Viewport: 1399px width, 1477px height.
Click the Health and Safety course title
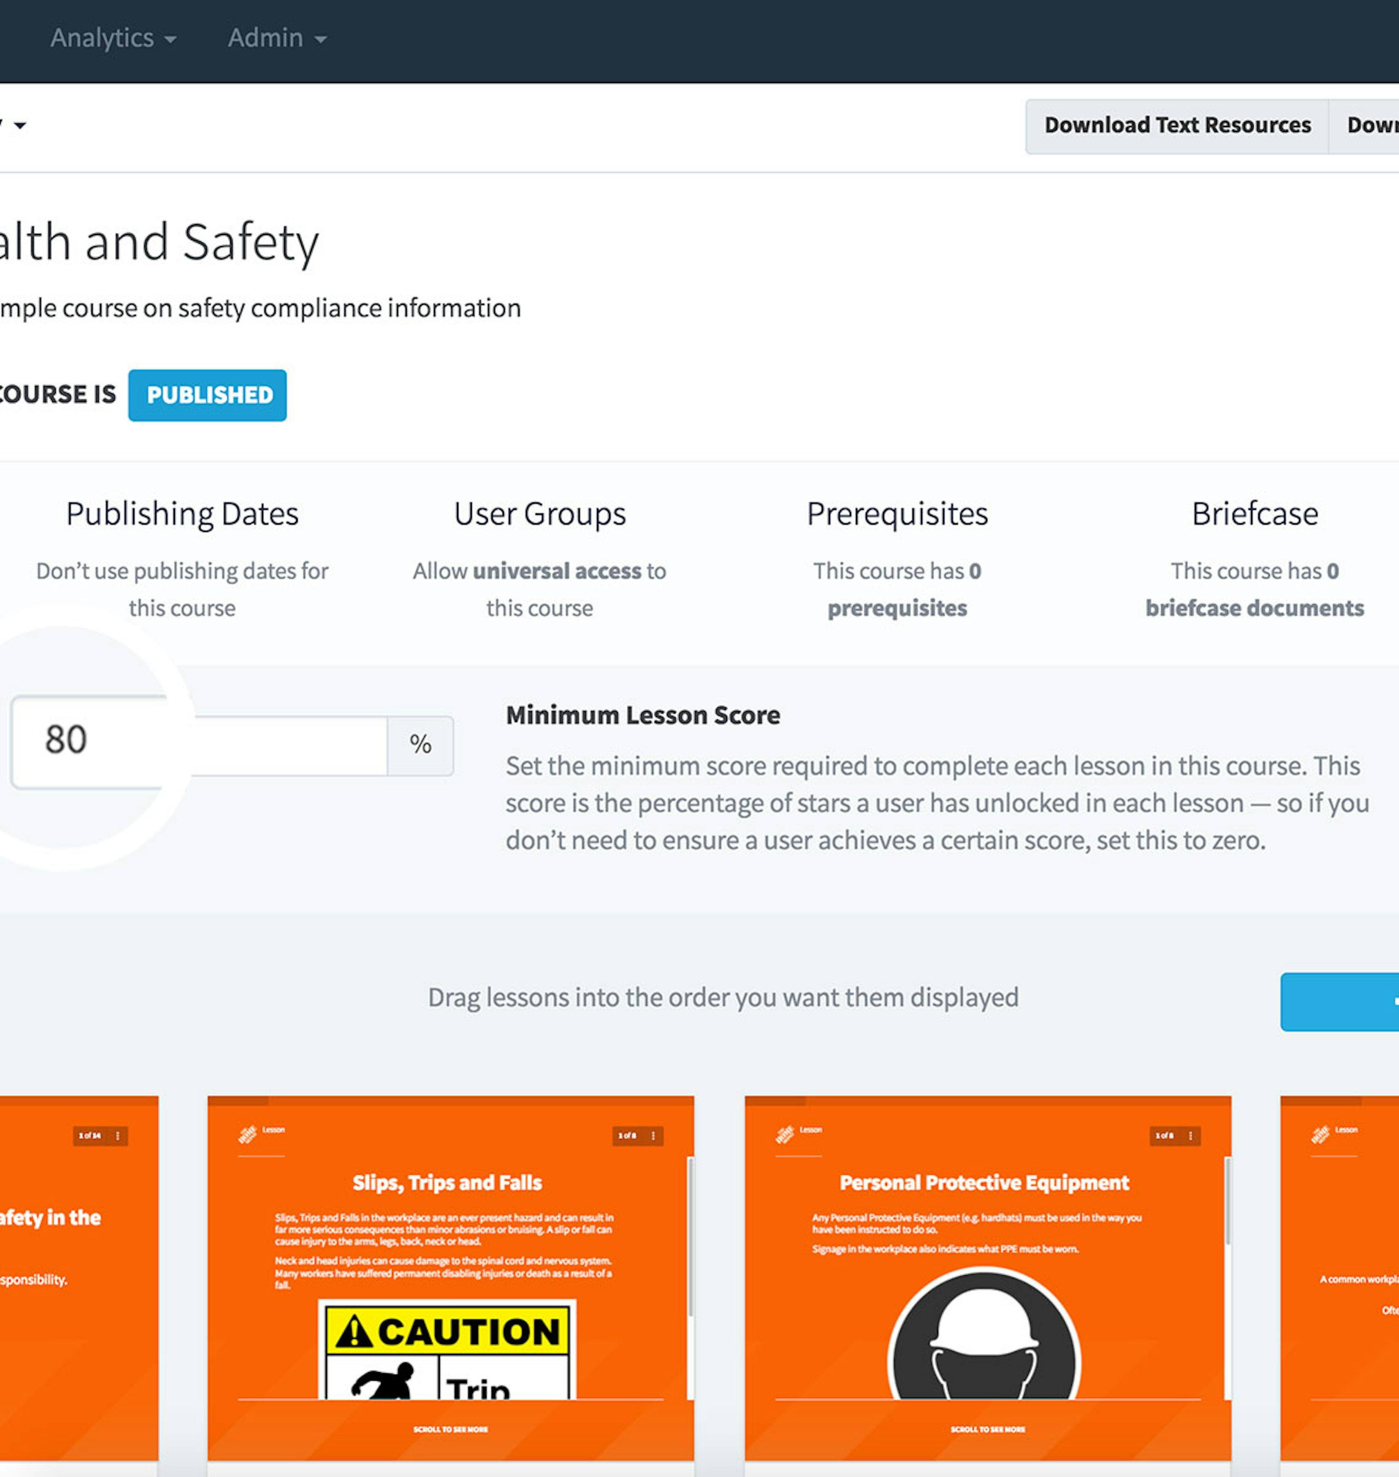(x=159, y=242)
